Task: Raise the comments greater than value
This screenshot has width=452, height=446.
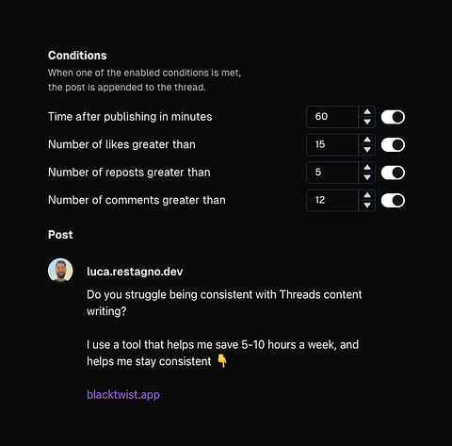Action: click(x=367, y=195)
